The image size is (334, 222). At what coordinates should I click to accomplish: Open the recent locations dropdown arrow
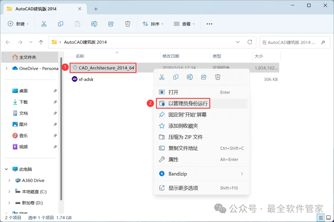(x=31, y=42)
